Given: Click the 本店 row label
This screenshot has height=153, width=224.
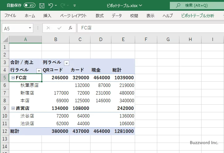Looking at the screenshot, I should click(x=26, y=101).
